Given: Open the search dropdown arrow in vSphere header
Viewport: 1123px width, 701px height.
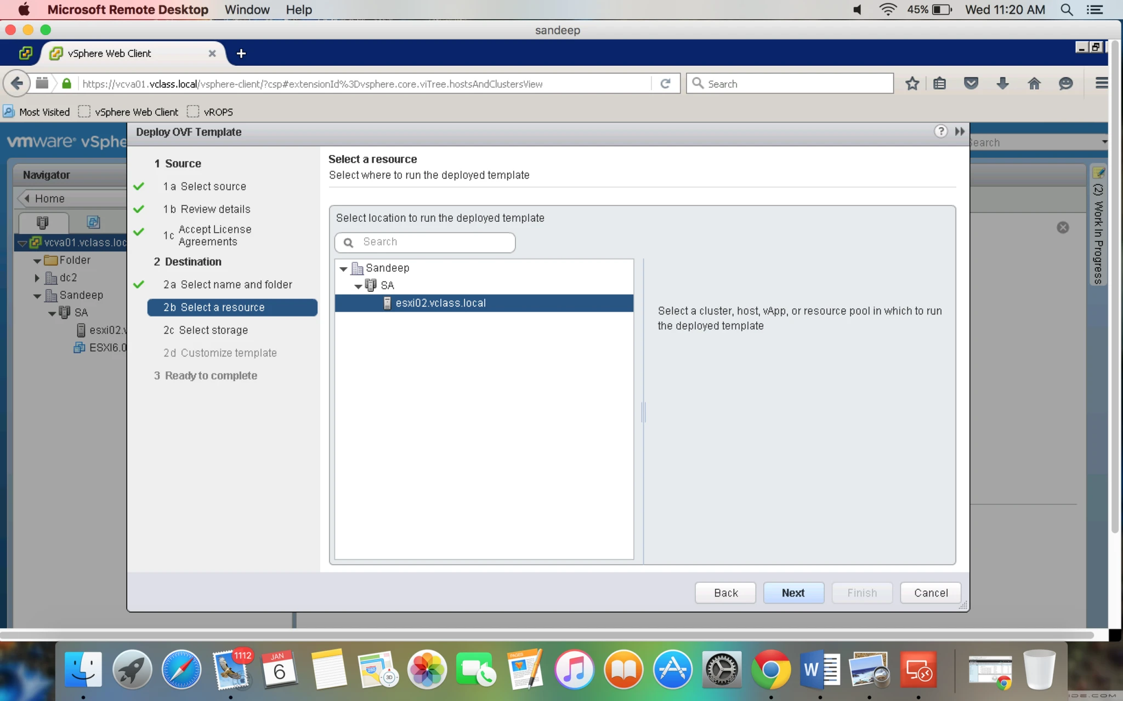Looking at the screenshot, I should pos(1104,142).
